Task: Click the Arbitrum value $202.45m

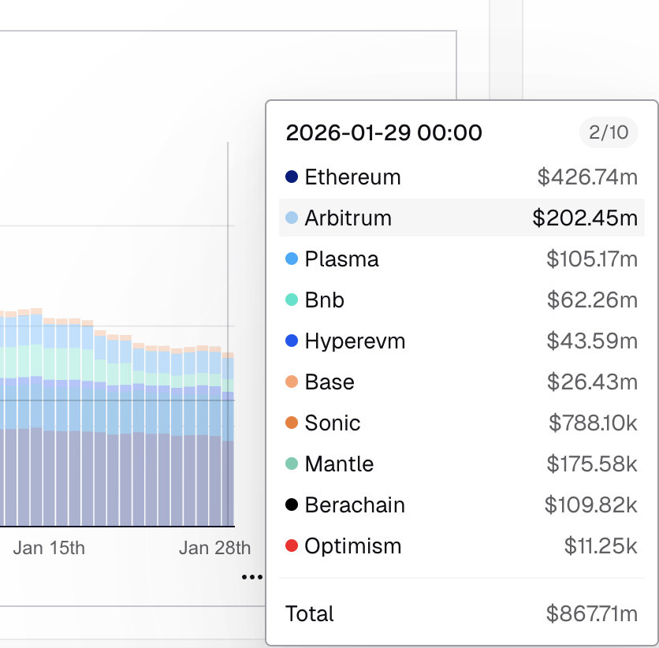Action: (x=585, y=218)
